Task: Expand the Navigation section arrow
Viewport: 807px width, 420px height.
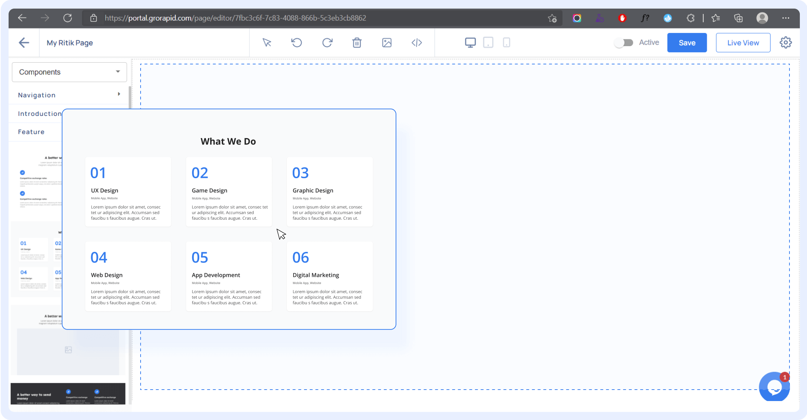Action: 119,94
